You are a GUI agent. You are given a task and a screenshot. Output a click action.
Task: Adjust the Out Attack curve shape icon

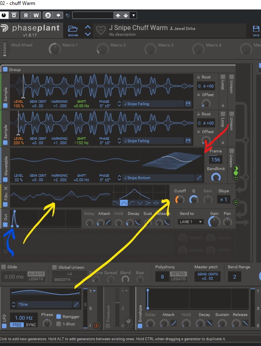tap(109, 222)
